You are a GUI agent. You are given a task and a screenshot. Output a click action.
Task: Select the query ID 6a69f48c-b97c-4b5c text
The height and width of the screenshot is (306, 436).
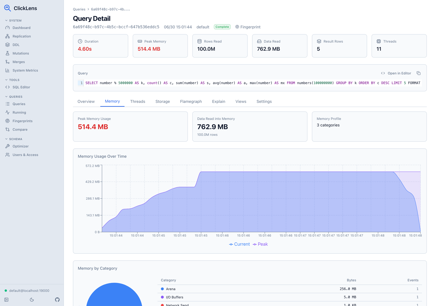pyautogui.click(x=116, y=27)
